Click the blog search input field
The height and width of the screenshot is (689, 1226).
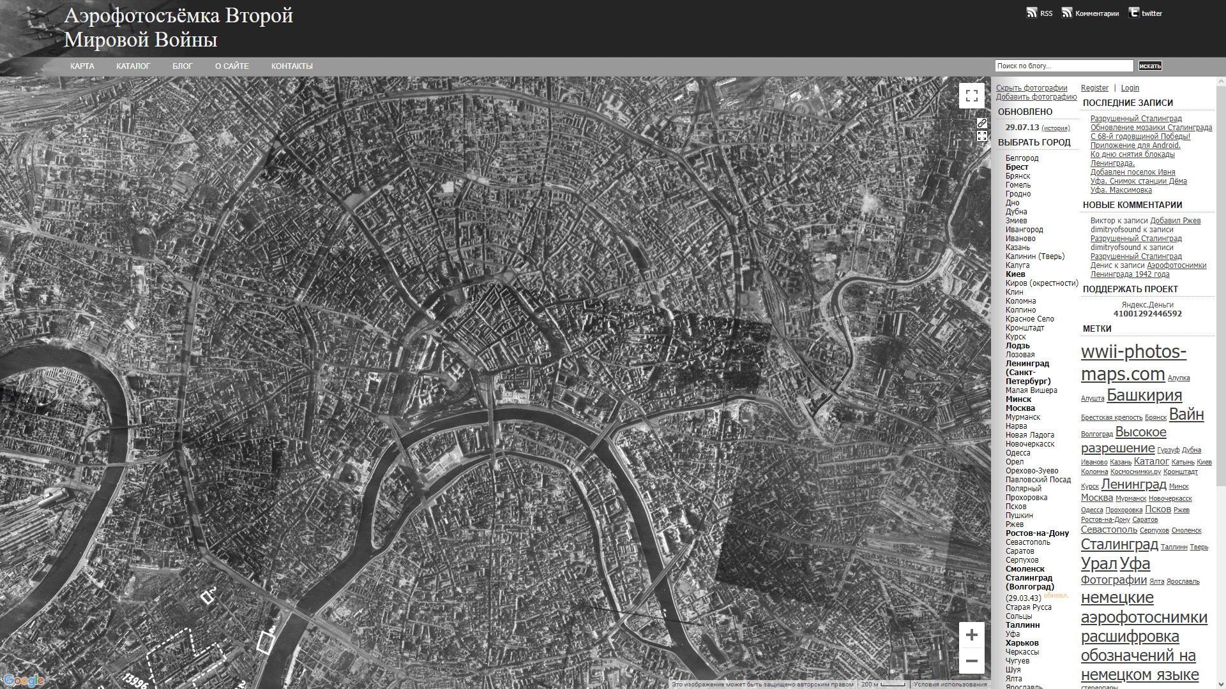1063,66
